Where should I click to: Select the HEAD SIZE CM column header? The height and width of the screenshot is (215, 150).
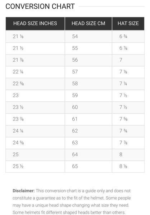[89, 23]
